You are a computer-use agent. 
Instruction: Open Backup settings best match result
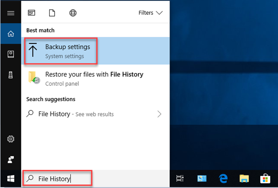pyautogui.click(x=95, y=51)
